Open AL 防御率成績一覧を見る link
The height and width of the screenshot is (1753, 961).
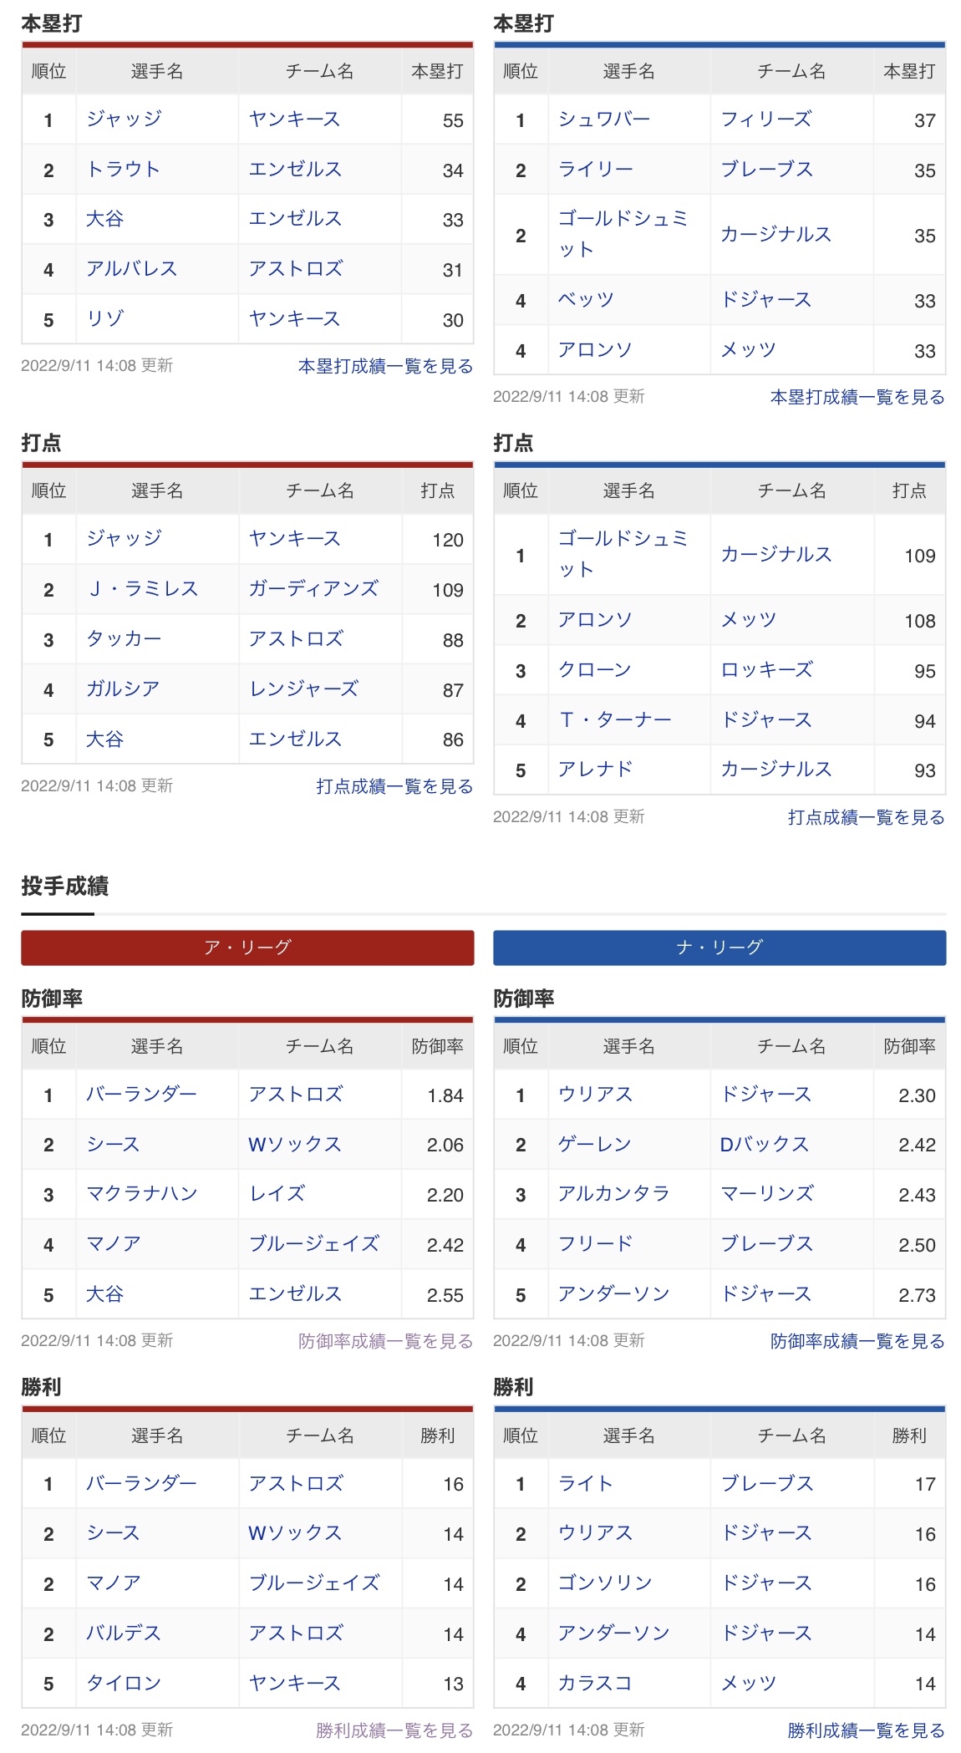click(385, 1341)
